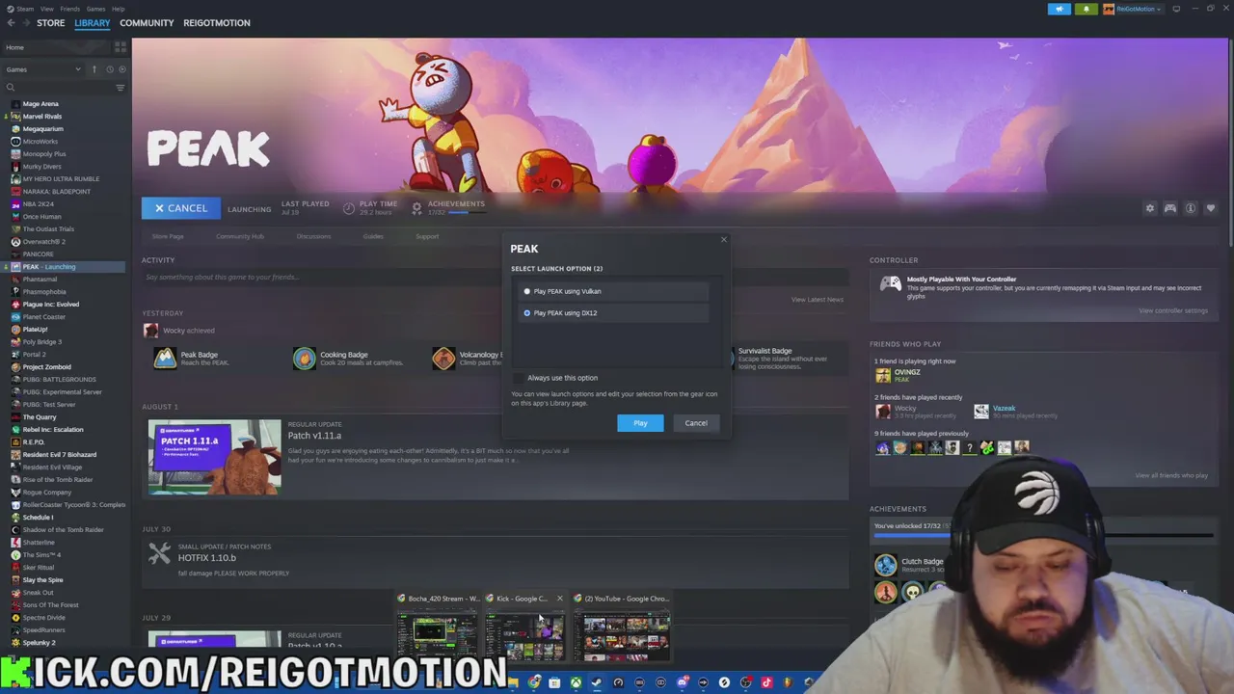Switch to Big Picture mode icon

pos(1176,9)
